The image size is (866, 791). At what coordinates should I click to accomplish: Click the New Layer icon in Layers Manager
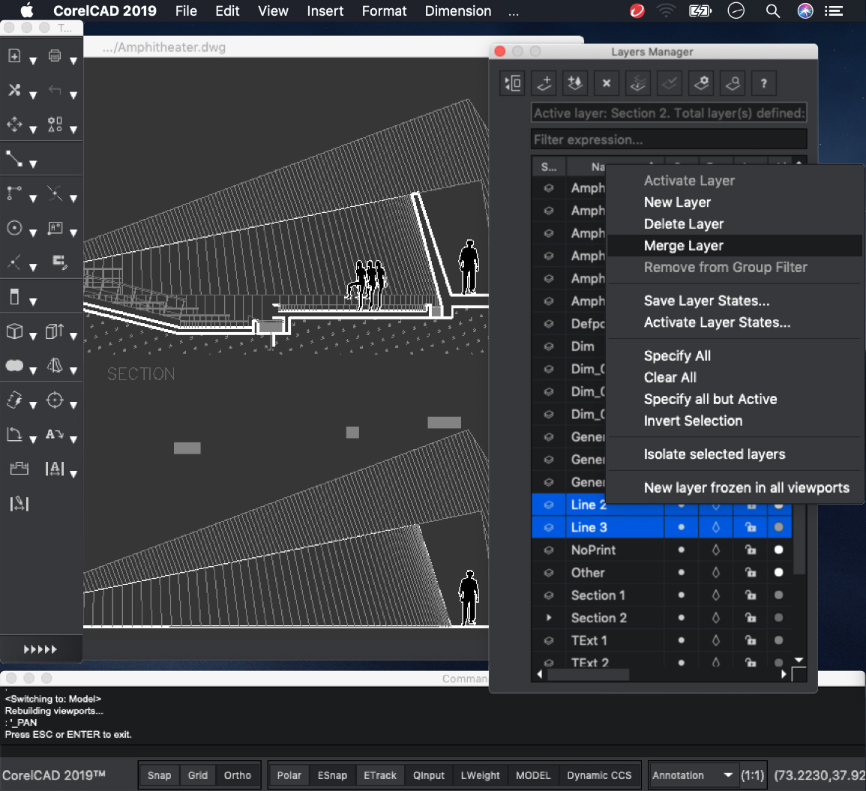544,83
